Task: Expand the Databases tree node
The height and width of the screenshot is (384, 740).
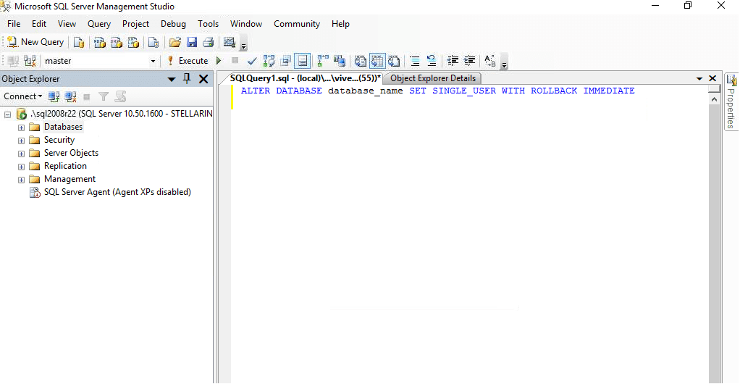Action: click(x=21, y=128)
